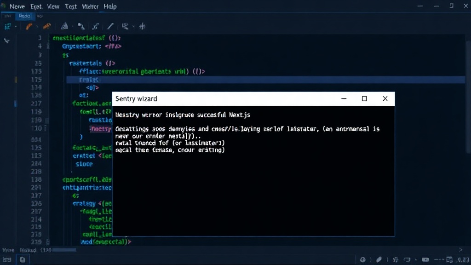Open the Test menu
This screenshot has height=265, width=471.
(70, 6)
